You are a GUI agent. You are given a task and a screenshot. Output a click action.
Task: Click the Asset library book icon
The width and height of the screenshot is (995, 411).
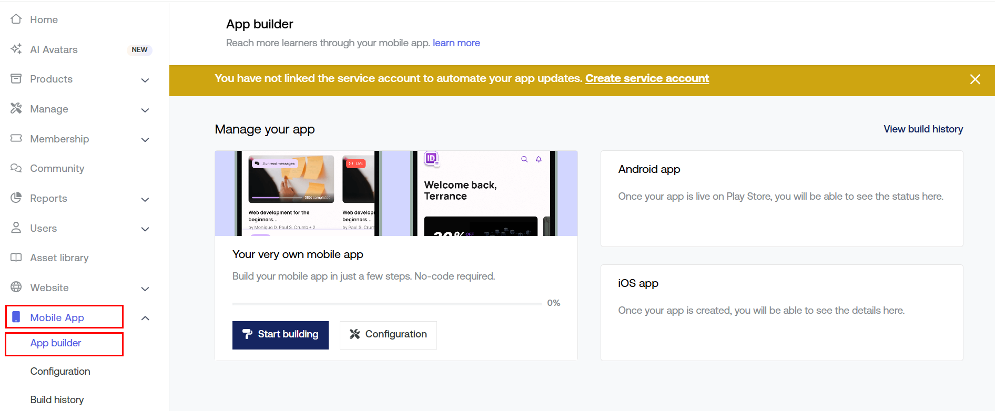[x=16, y=258]
